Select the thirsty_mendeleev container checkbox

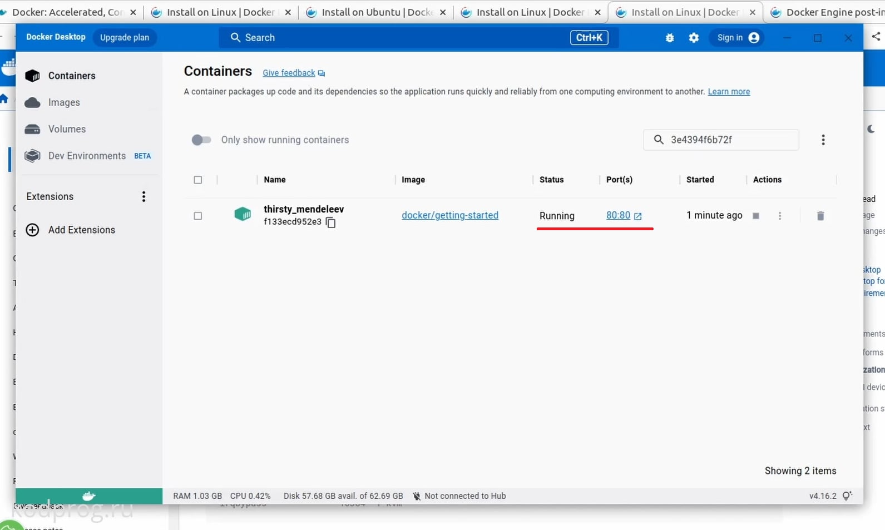(198, 216)
